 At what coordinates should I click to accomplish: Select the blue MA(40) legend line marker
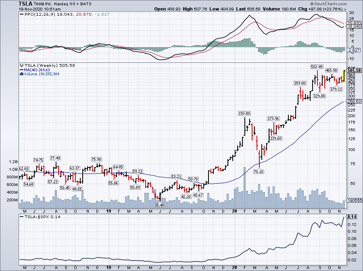21,70
